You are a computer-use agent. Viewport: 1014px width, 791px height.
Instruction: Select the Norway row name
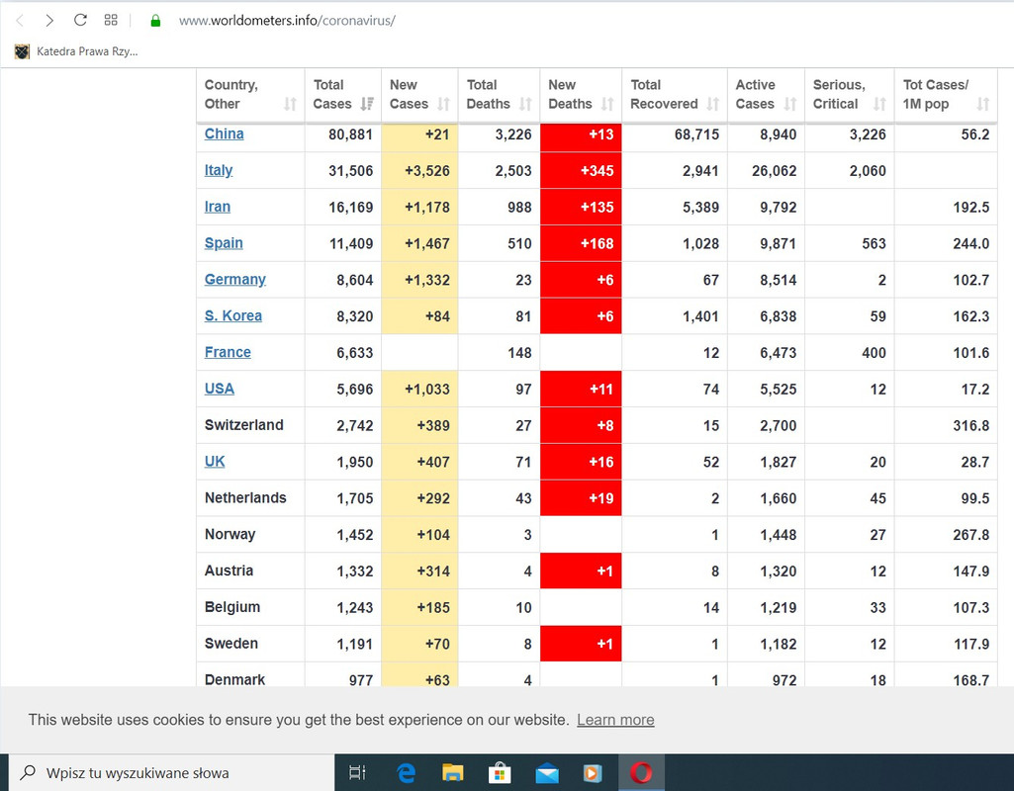pyautogui.click(x=230, y=534)
